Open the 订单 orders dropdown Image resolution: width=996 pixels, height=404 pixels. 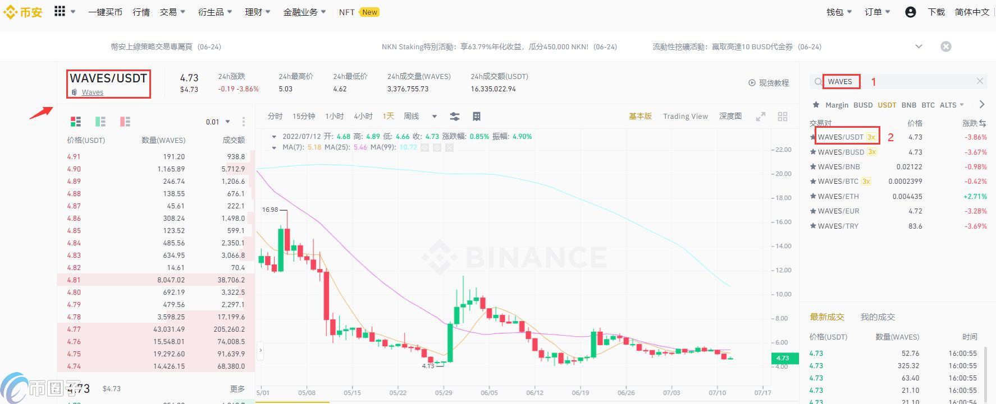(x=878, y=12)
